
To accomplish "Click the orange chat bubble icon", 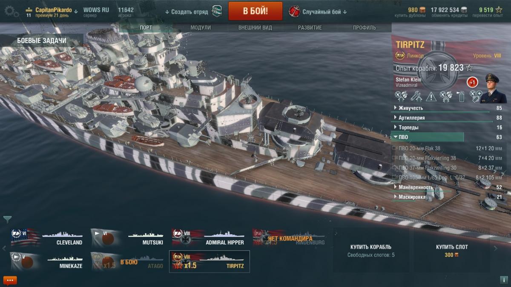I will click(10, 280).
